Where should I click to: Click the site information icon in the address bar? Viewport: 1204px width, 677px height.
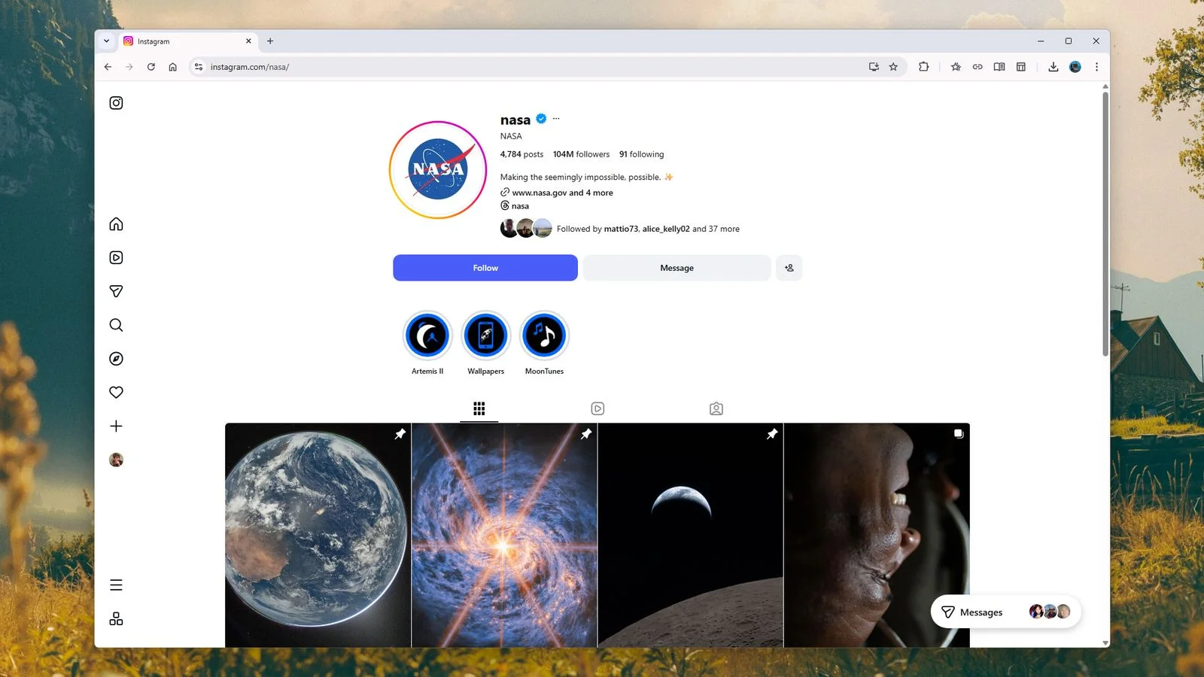point(199,67)
